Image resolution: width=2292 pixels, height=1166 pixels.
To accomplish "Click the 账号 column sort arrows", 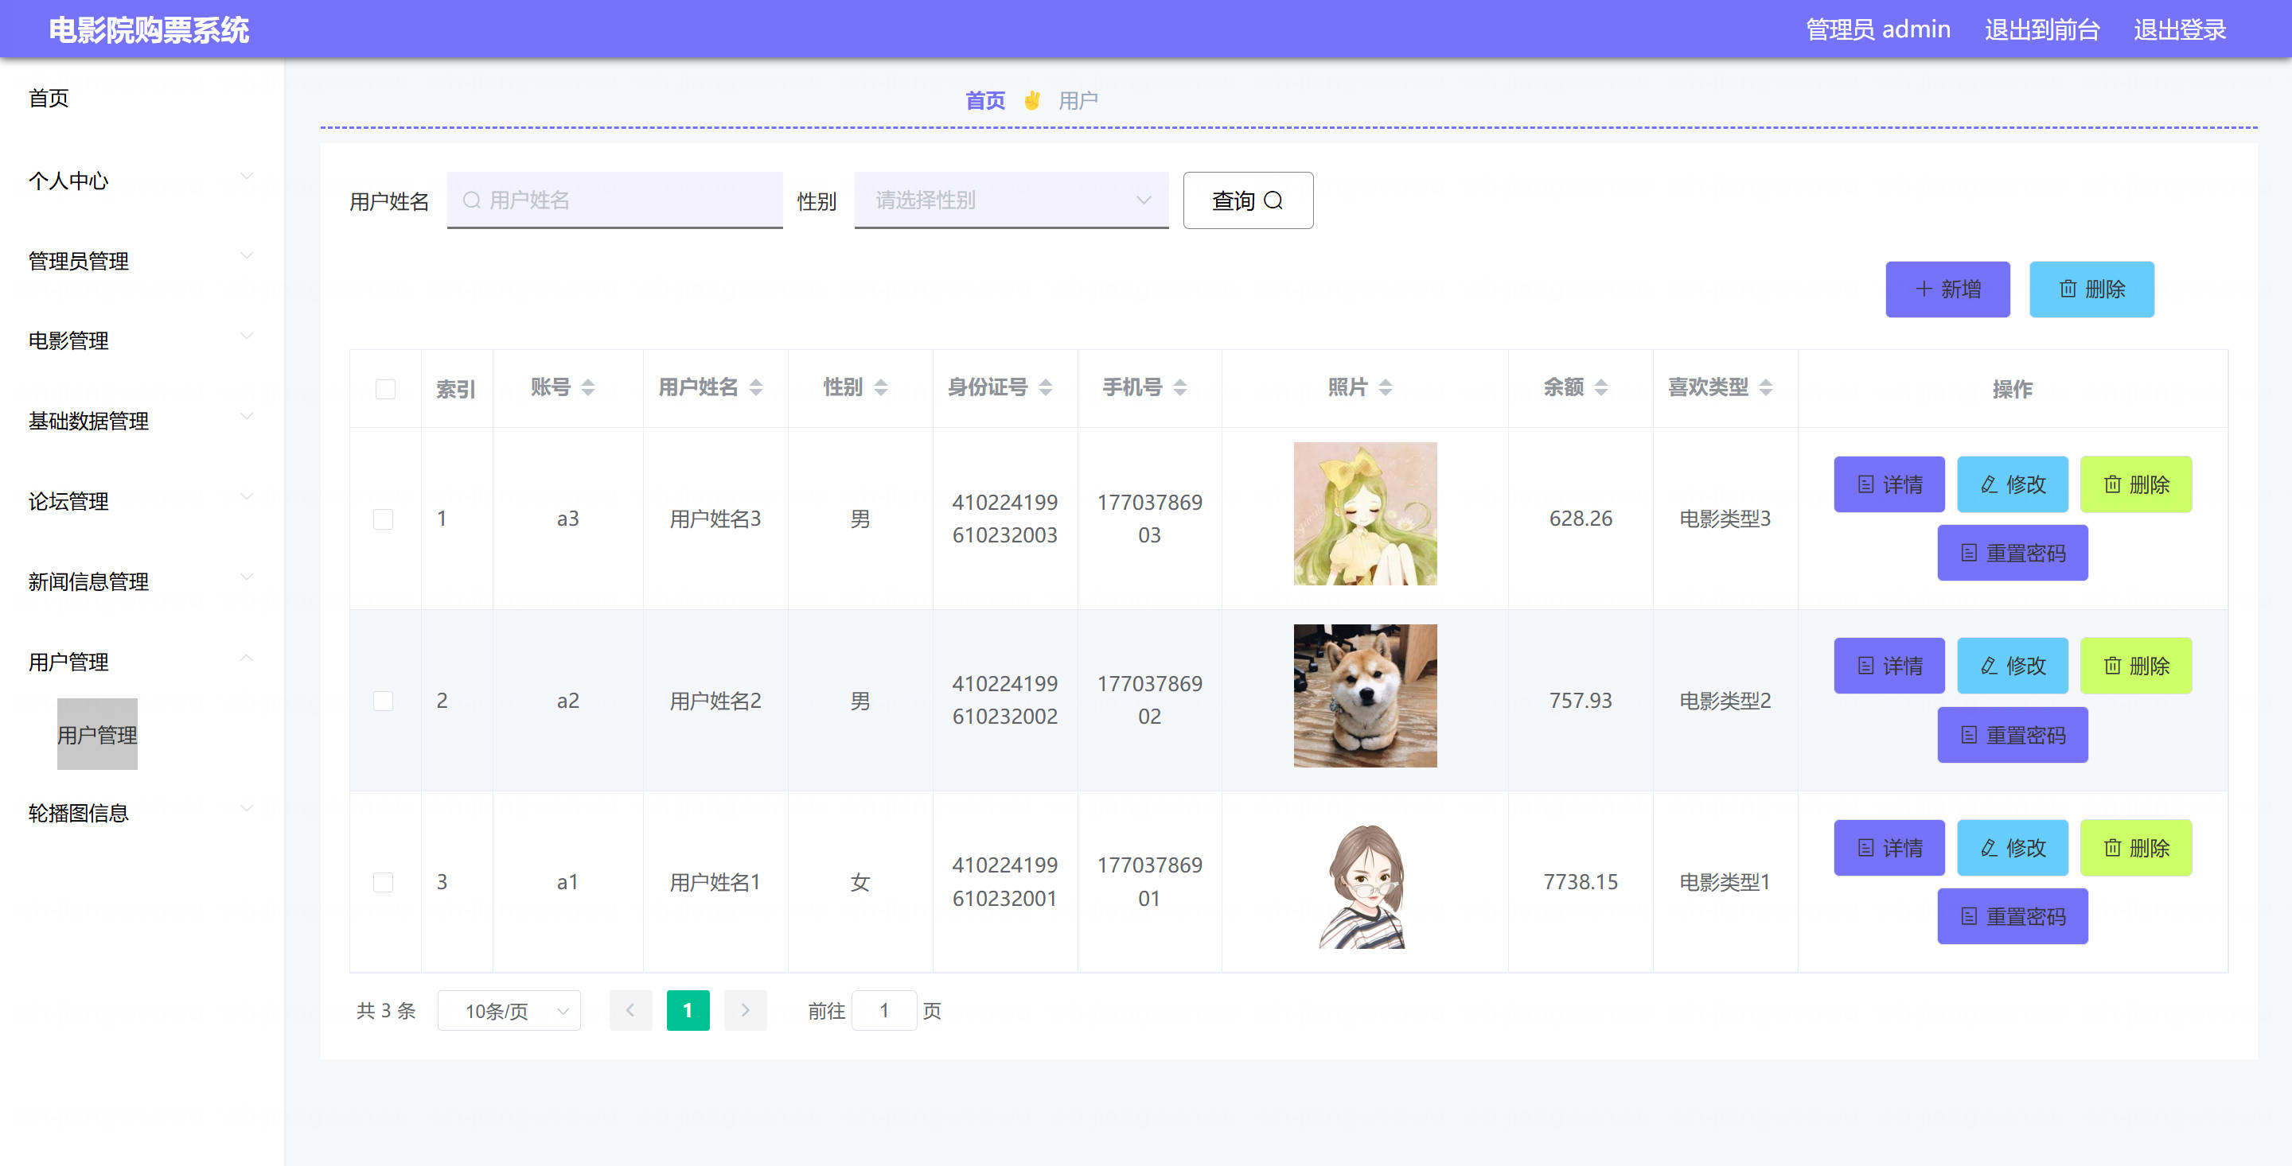I will (588, 388).
